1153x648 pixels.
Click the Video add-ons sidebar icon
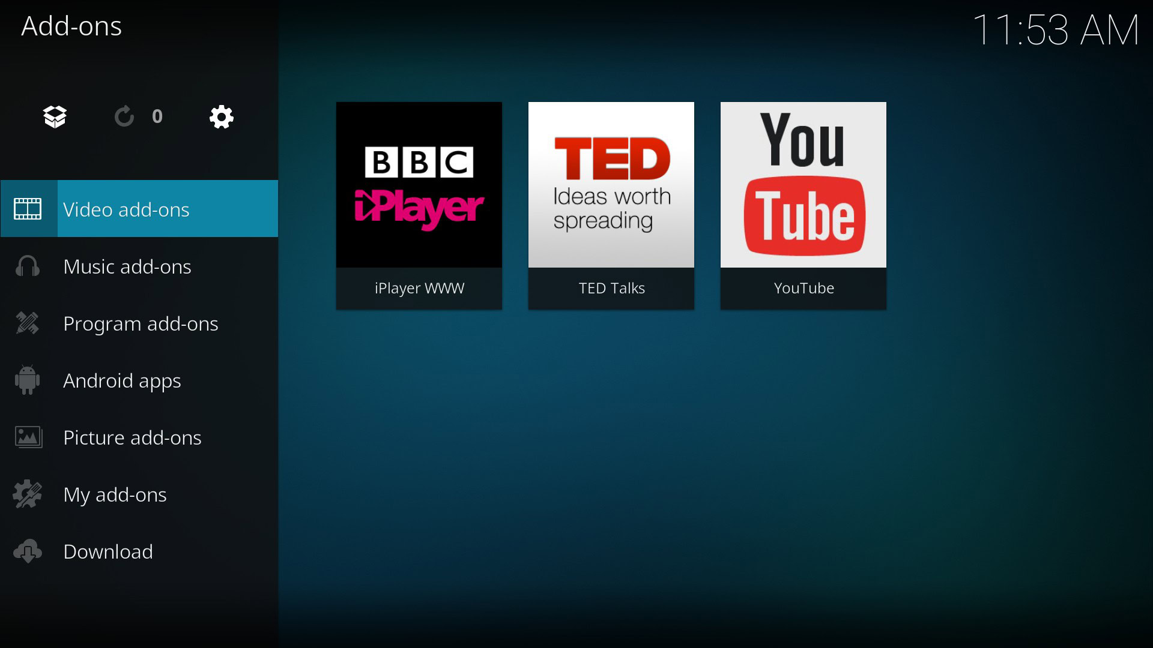28,208
